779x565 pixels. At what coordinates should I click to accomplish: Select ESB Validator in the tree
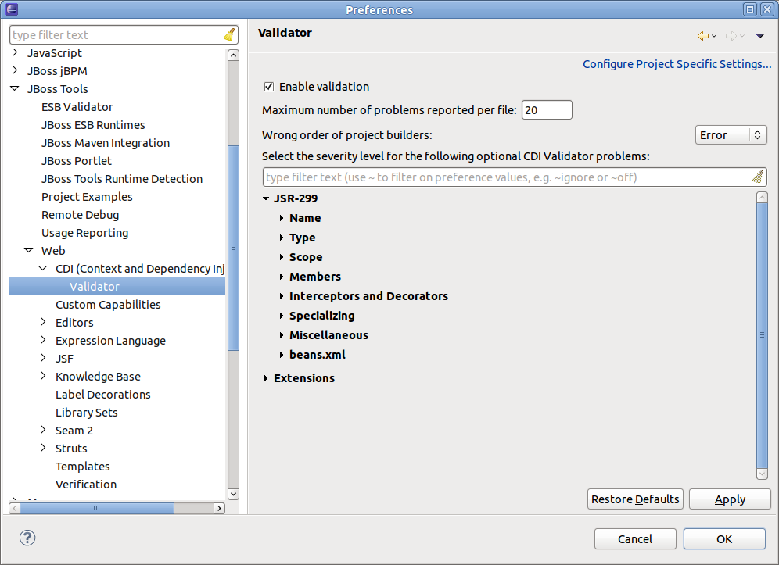(77, 107)
